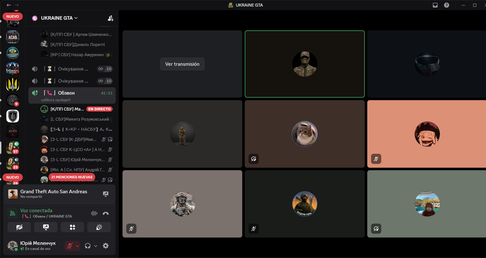This screenshot has height=258, width=486.
Task: Go forward with the right arrow
Action: click(16, 5)
